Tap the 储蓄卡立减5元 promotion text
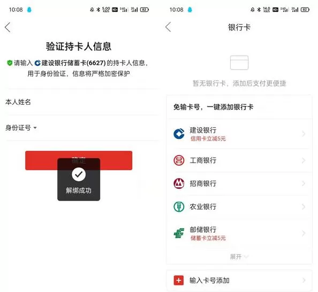The image size is (318, 292). pyautogui.click(x=208, y=238)
